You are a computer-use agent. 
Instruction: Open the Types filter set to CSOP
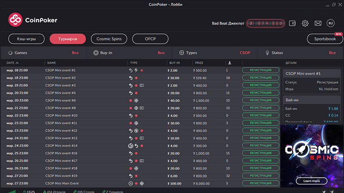(x=215, y=53)
